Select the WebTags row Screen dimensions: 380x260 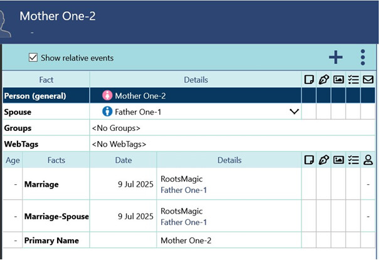pyautogui.click(x=189, y=144)
